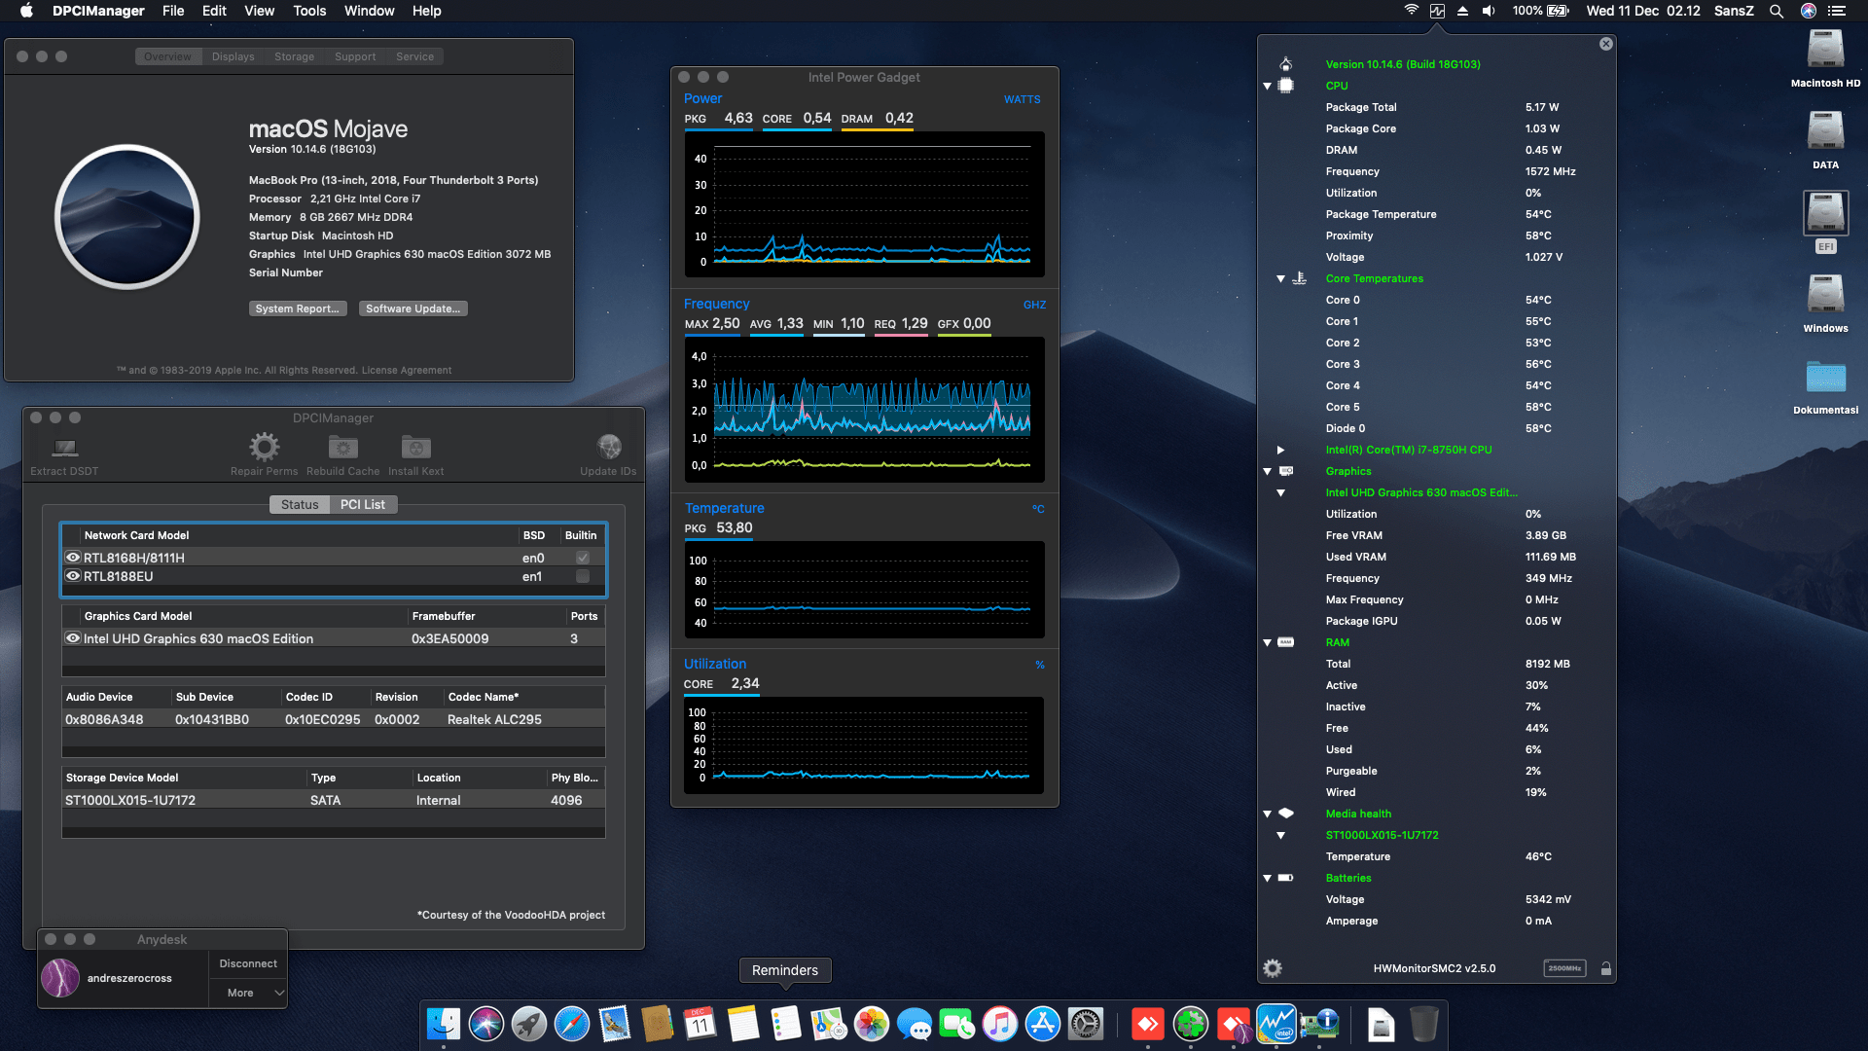Expand the Intel(R) Core i7-8750H CPU section

coord(1280,449)
